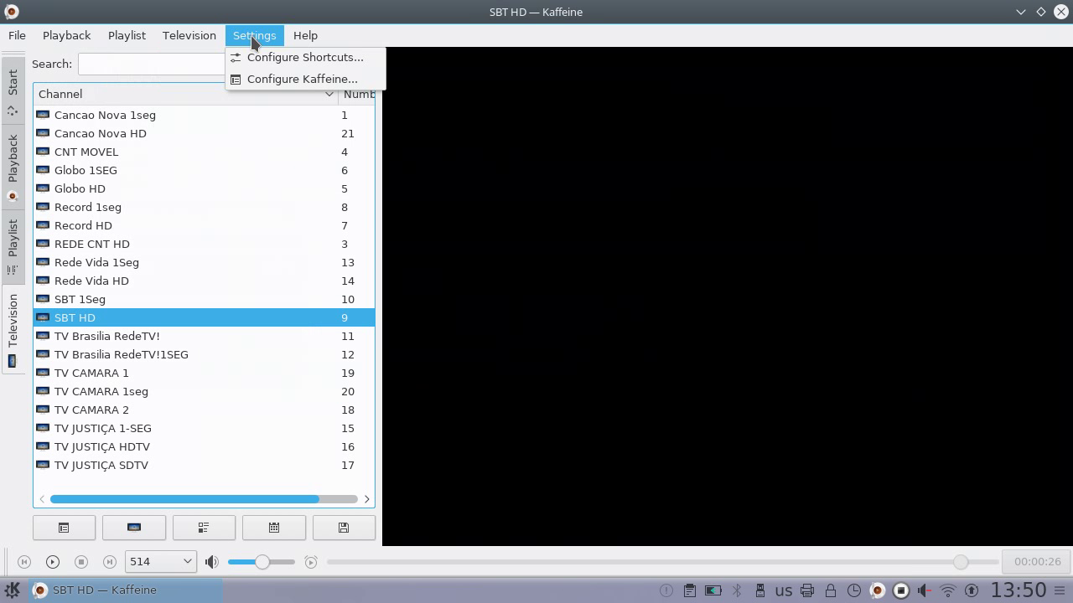Image resolution: width=1073 pixels, height=603 pixels.
Task: Adjust the volume slider handle
Action: tap(262, 562)
